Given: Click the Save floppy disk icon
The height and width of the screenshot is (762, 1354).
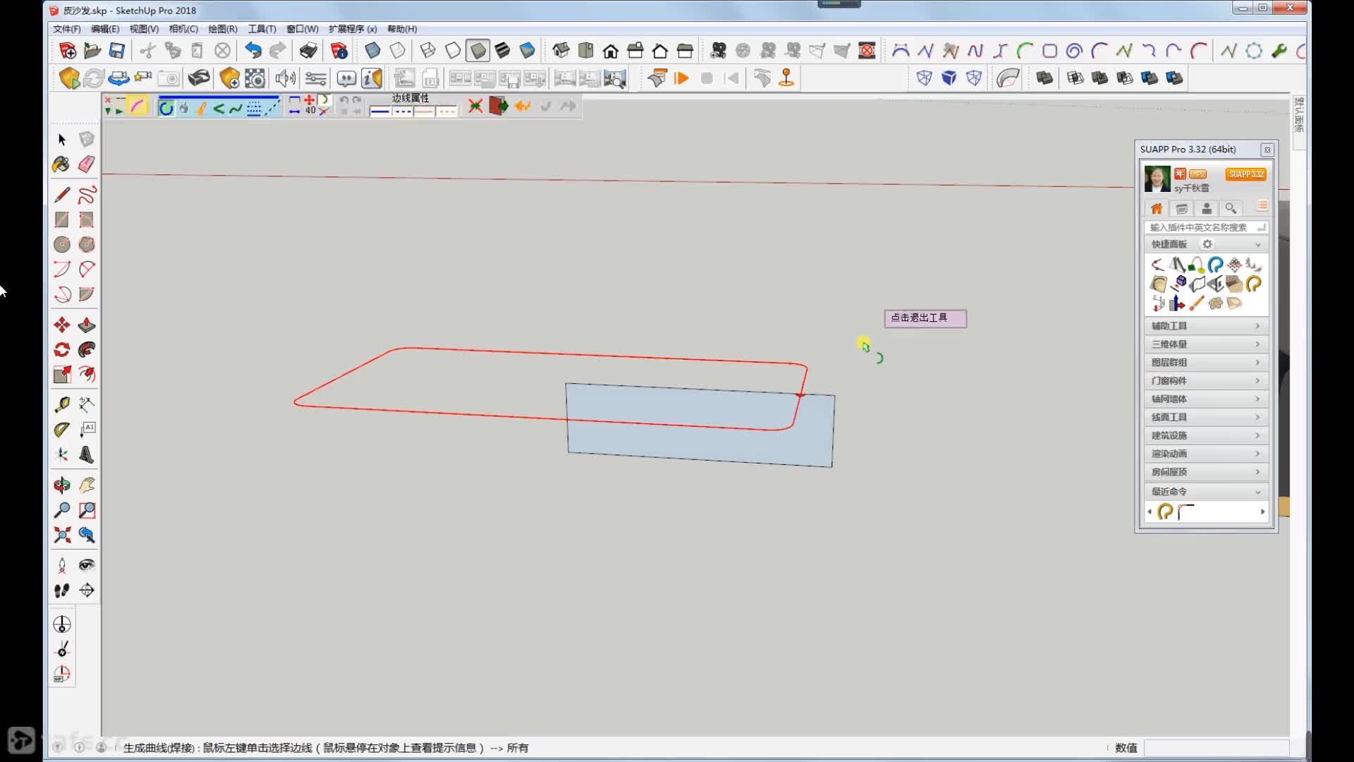Looking at the screenshot, I should [x=117, y=51].
